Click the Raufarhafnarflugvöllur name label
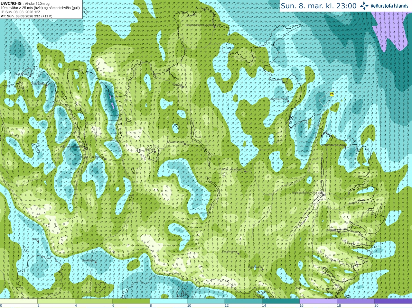 tap(199, 25)
